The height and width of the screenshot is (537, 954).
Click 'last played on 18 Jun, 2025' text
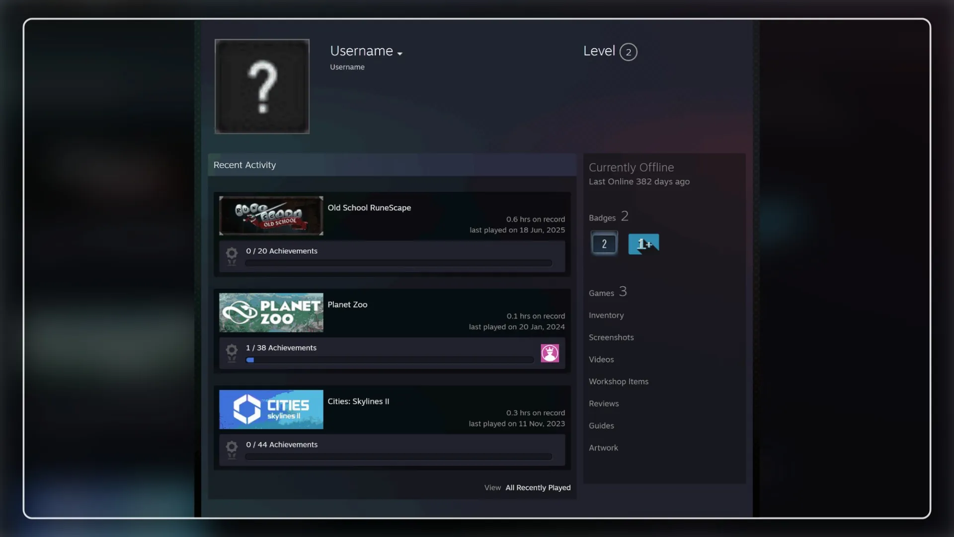point(517,230)
